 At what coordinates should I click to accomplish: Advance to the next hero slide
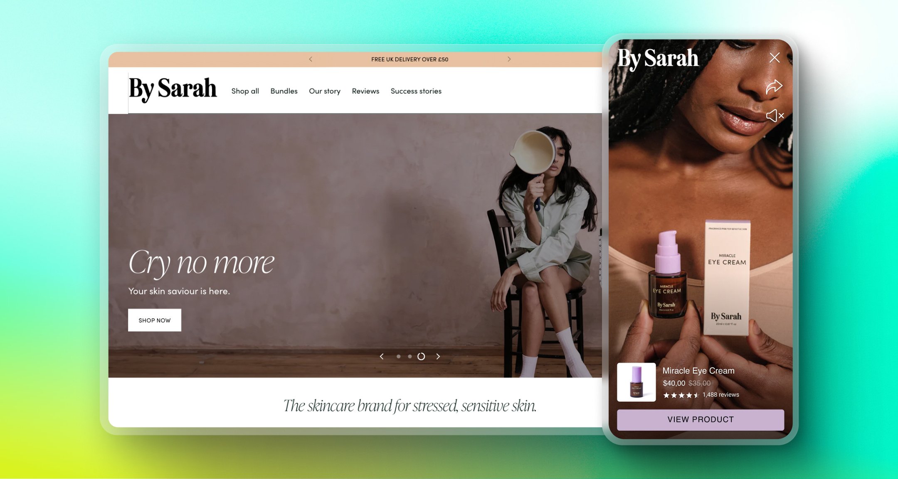tap(438, 356)
